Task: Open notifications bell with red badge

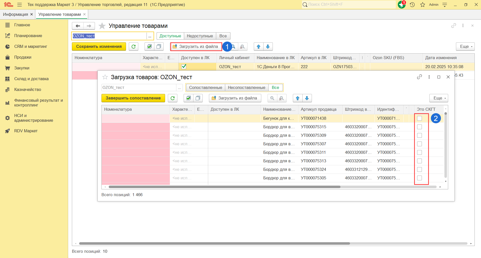Action: point(402,5)
